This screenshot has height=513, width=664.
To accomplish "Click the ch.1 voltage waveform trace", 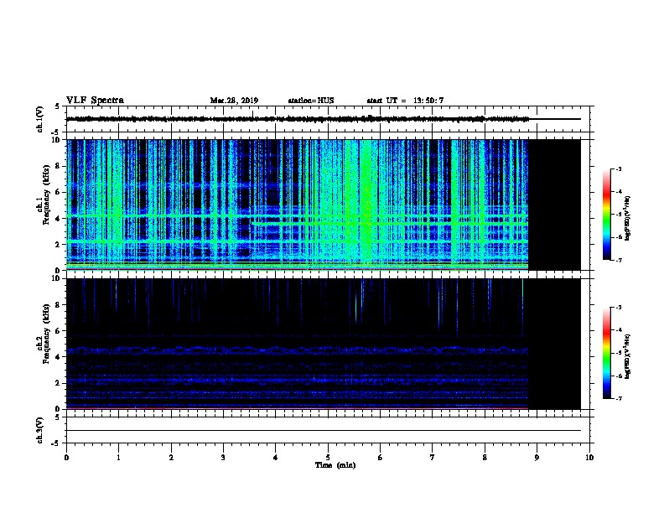I will [298, 119].
